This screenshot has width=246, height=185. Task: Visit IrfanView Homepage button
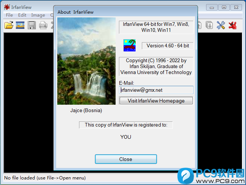pos(156,101)
